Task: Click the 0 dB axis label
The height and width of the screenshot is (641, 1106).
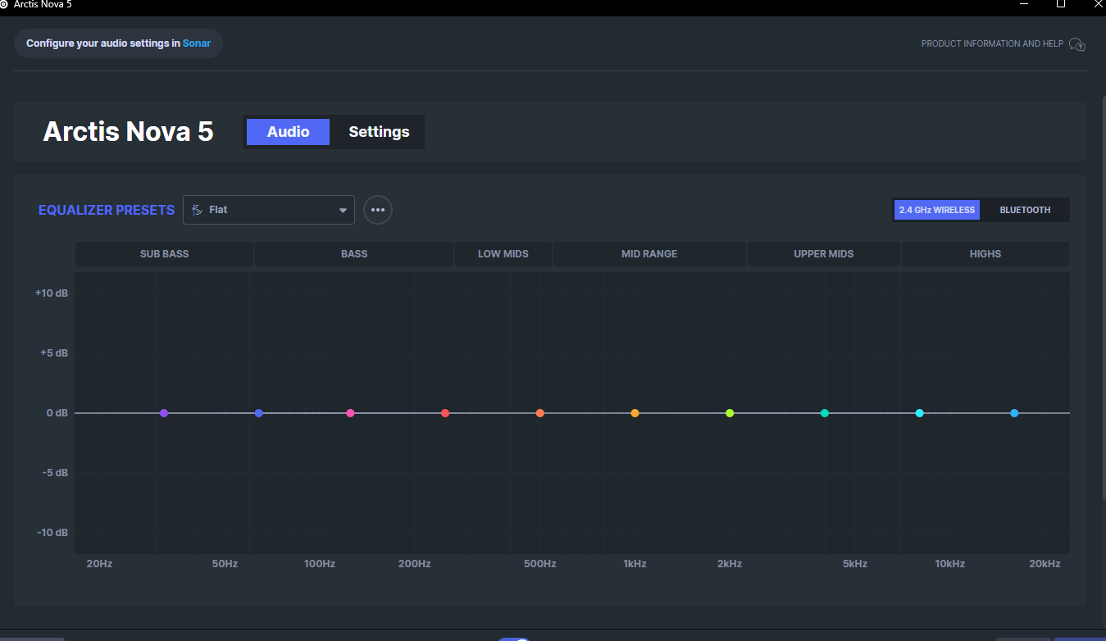Action: 57,413
